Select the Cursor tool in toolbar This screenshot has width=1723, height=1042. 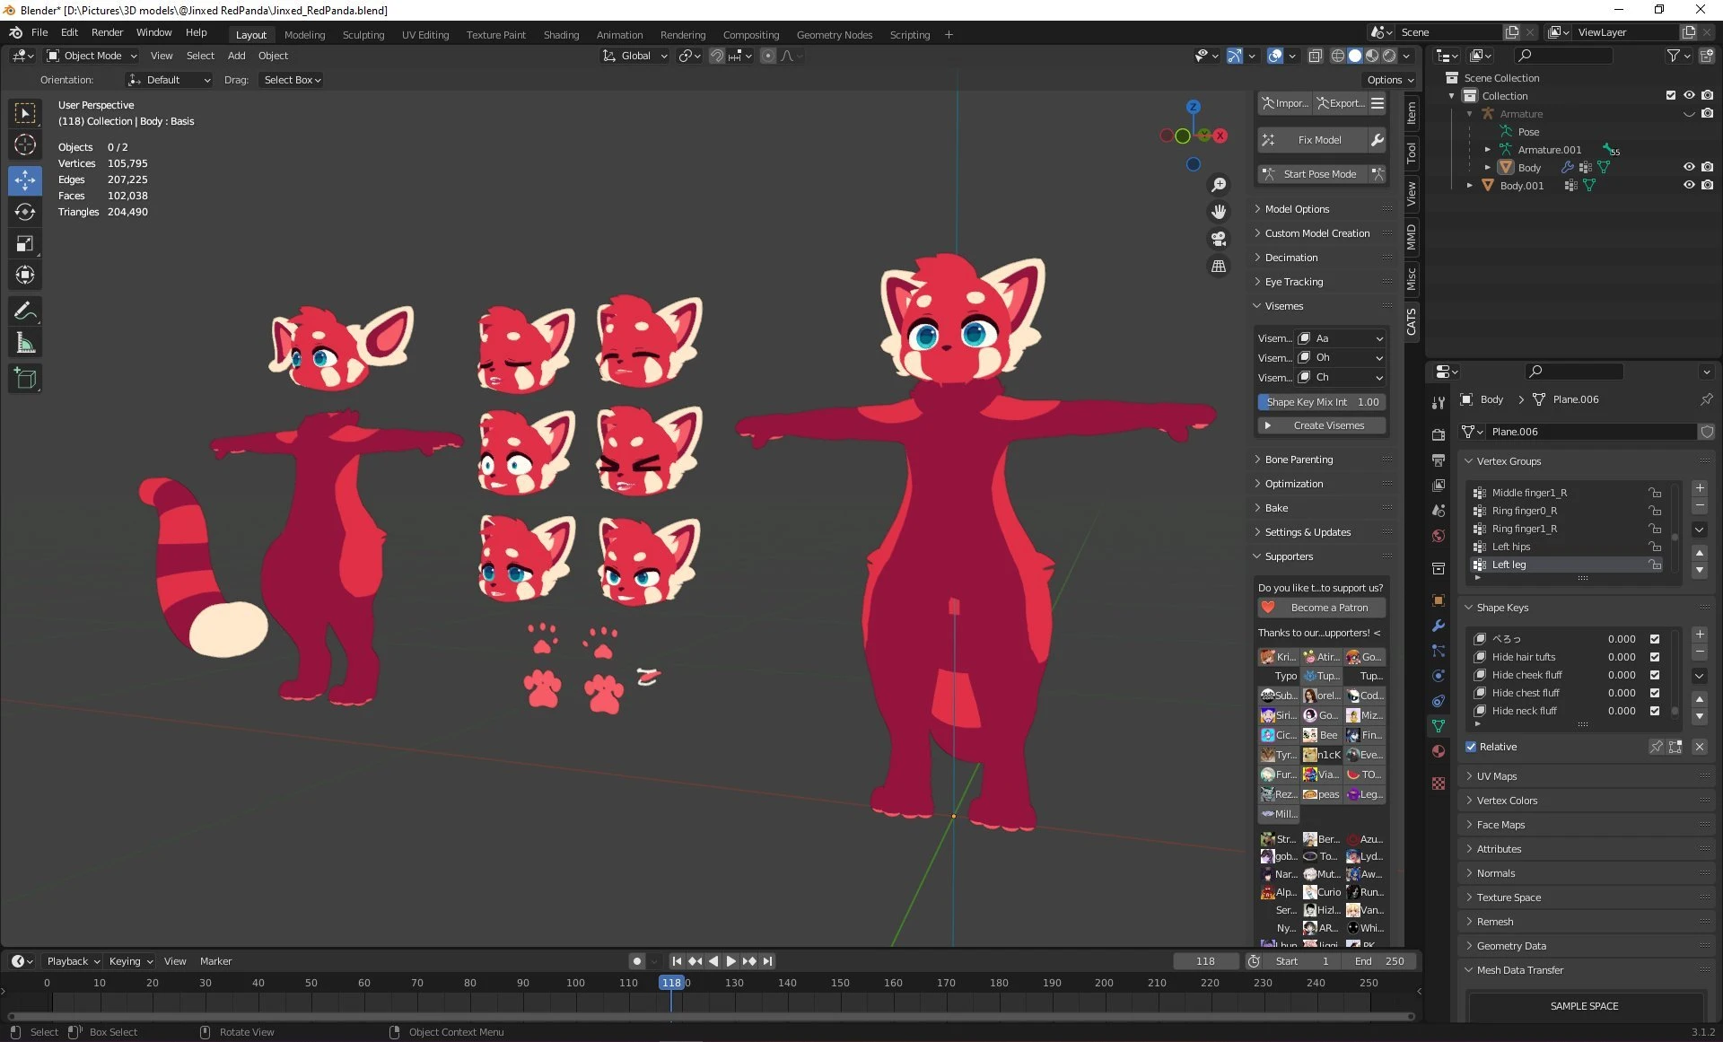point(25,144)
